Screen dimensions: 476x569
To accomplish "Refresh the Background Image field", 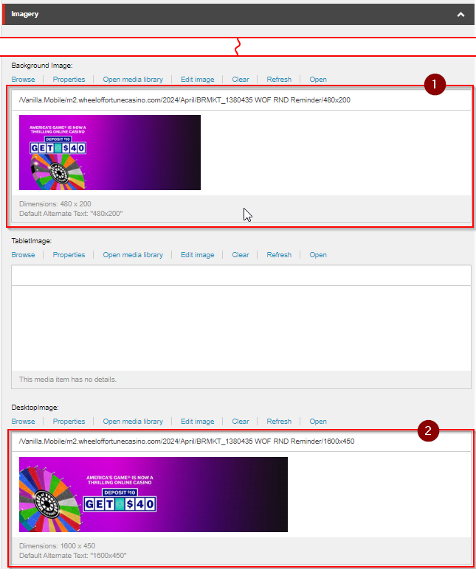I will 279,80.
